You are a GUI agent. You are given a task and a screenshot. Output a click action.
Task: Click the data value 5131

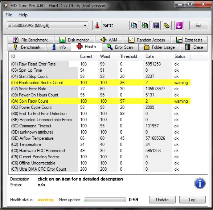point(150,95)
